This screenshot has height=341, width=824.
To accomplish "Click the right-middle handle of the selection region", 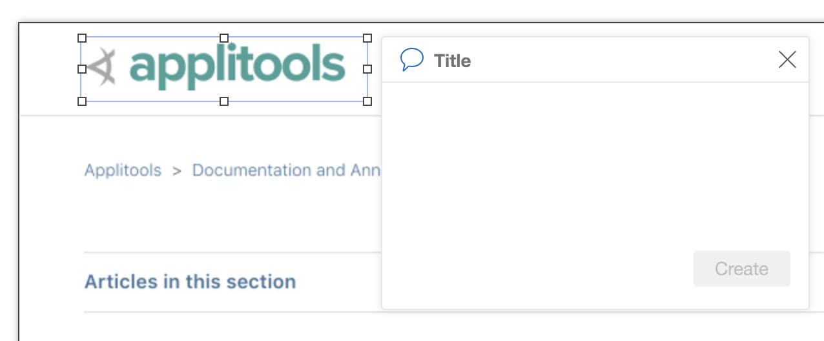I will pyautogui.click(x=367, y=68).
